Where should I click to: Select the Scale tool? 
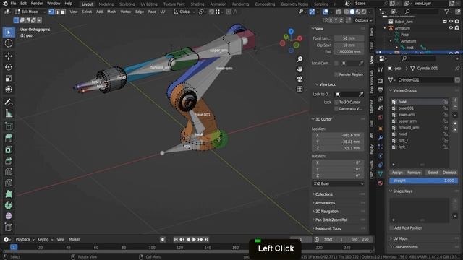pos(9,78)
